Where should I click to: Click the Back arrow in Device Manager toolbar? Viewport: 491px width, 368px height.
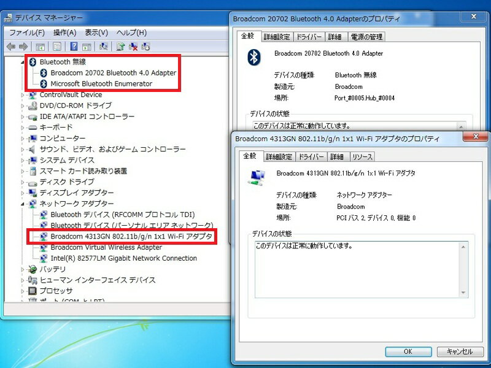(11, 47)
